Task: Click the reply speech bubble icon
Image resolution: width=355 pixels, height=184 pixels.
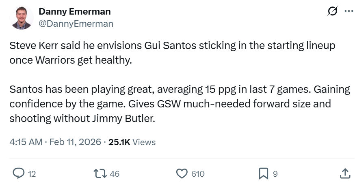Action: tap(18, 173)
